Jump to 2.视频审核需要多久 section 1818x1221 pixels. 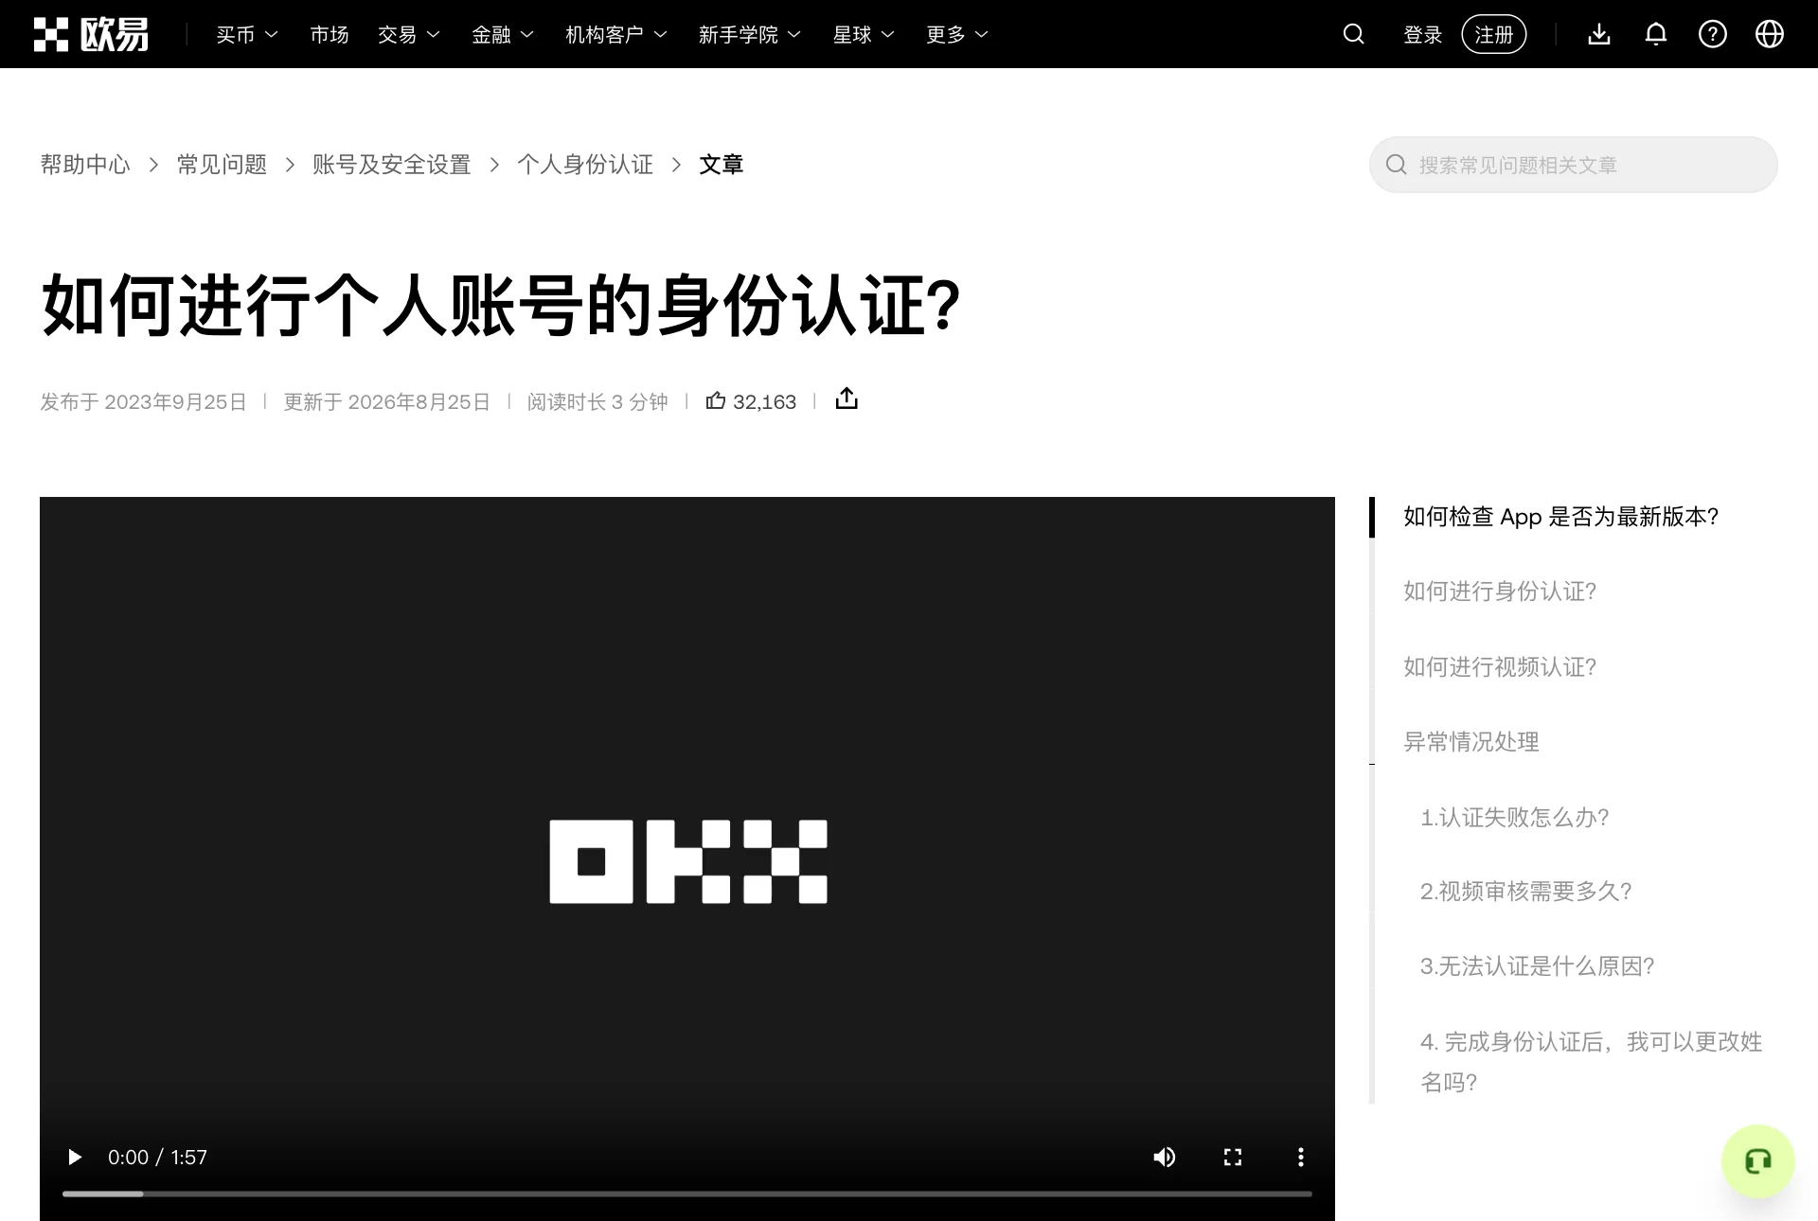[1526, 892]
